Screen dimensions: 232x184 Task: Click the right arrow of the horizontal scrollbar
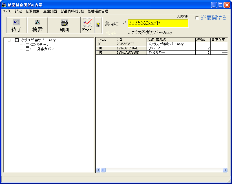(225, 170)
